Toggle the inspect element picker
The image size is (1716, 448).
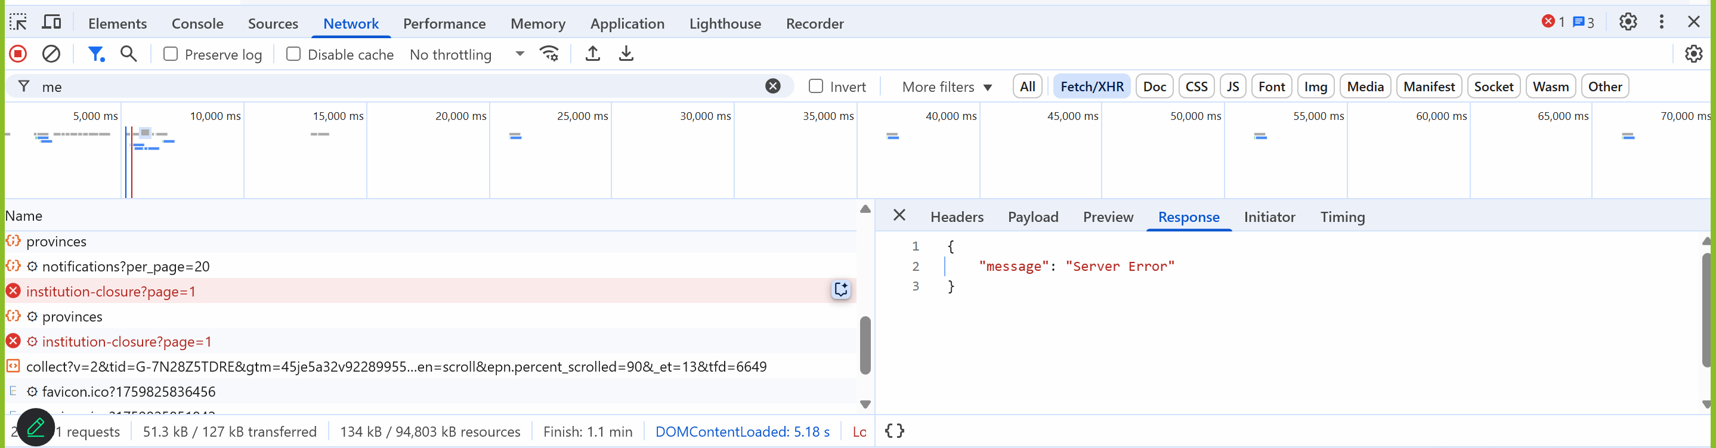coord(18,23)
